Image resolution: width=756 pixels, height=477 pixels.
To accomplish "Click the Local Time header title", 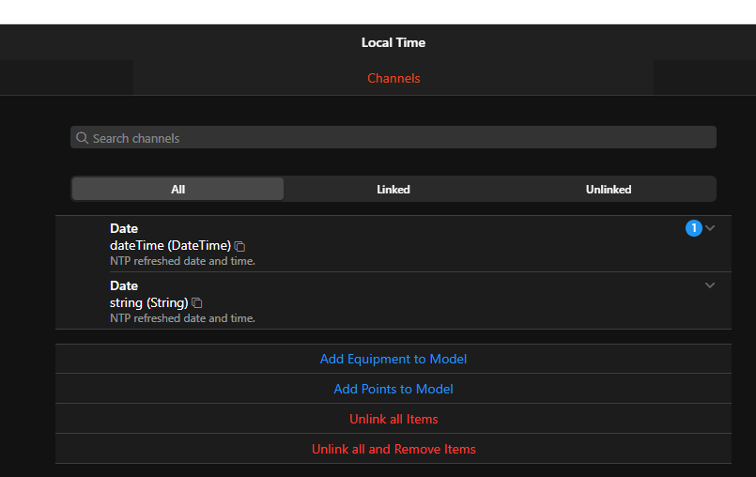I will point(393,42).
